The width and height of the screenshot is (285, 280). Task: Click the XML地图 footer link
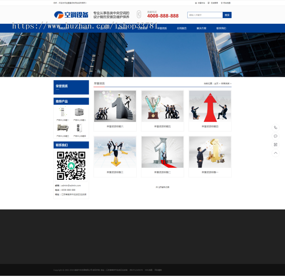149,270
